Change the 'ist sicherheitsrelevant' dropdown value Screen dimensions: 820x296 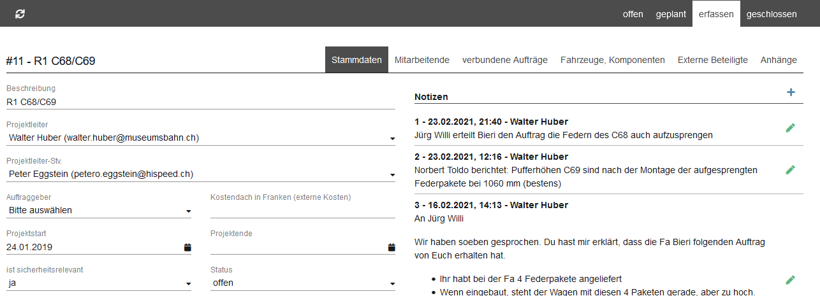click(x=99, y=283)
